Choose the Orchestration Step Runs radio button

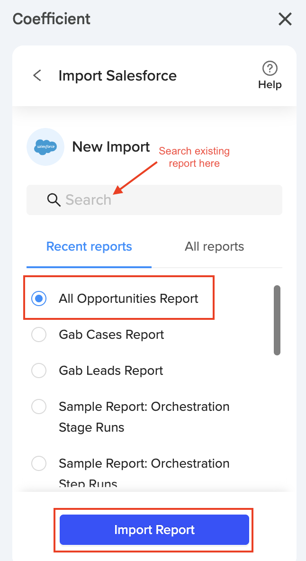pos(39,463)
